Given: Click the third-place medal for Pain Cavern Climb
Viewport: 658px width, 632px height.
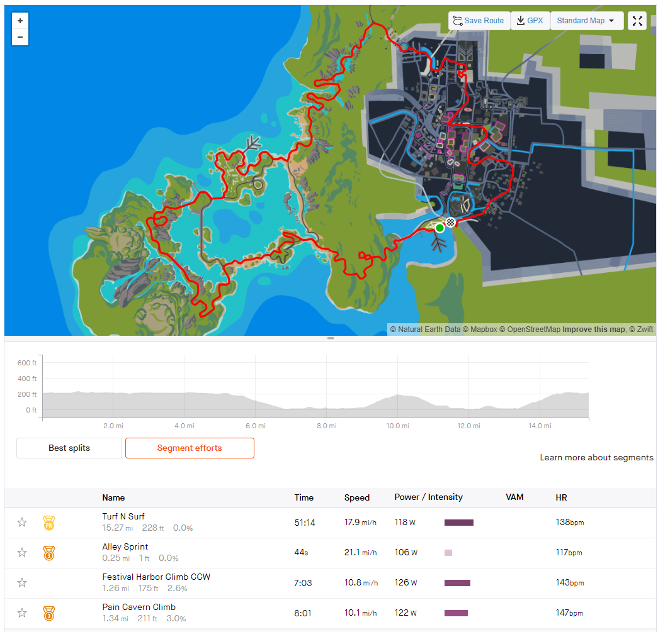Looking at the screenshot, I should 49,614.
